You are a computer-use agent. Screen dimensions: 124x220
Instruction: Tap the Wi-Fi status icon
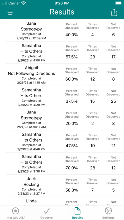(x=24, y=3)
